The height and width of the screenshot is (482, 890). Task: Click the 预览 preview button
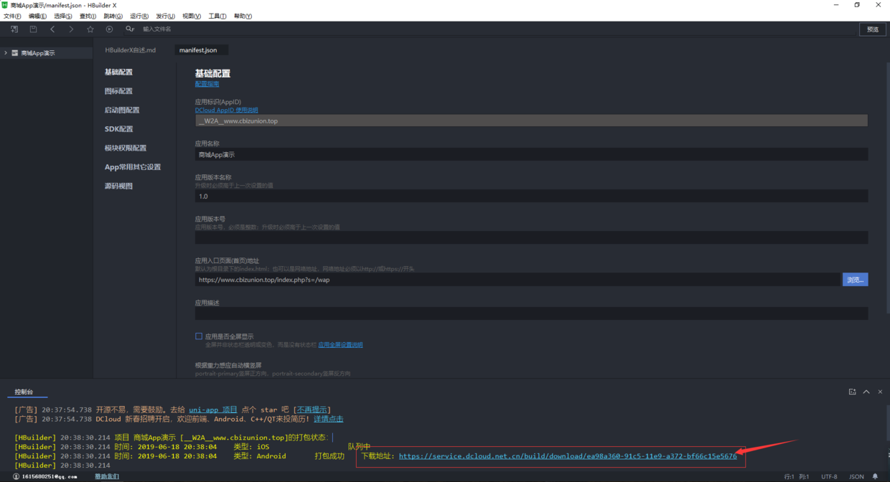point(873,29)
